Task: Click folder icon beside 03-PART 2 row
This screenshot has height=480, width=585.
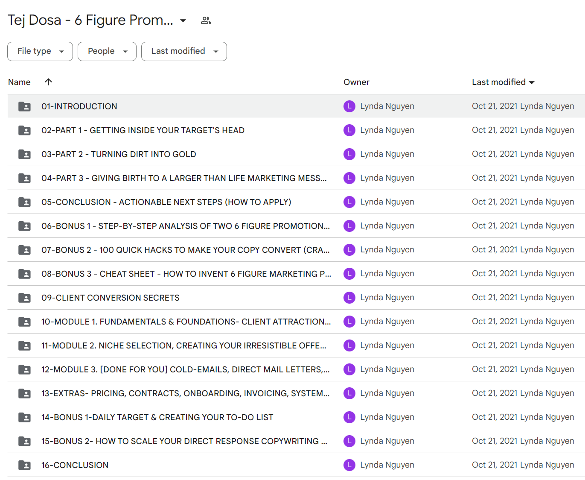Action: point(24,154)
